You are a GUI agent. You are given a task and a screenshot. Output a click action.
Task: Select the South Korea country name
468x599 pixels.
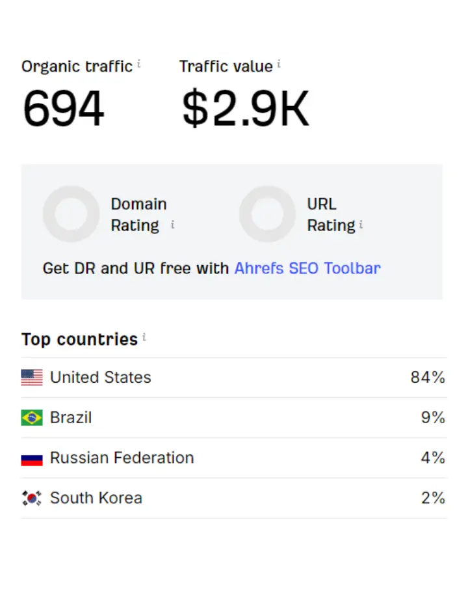click(96, 499)
